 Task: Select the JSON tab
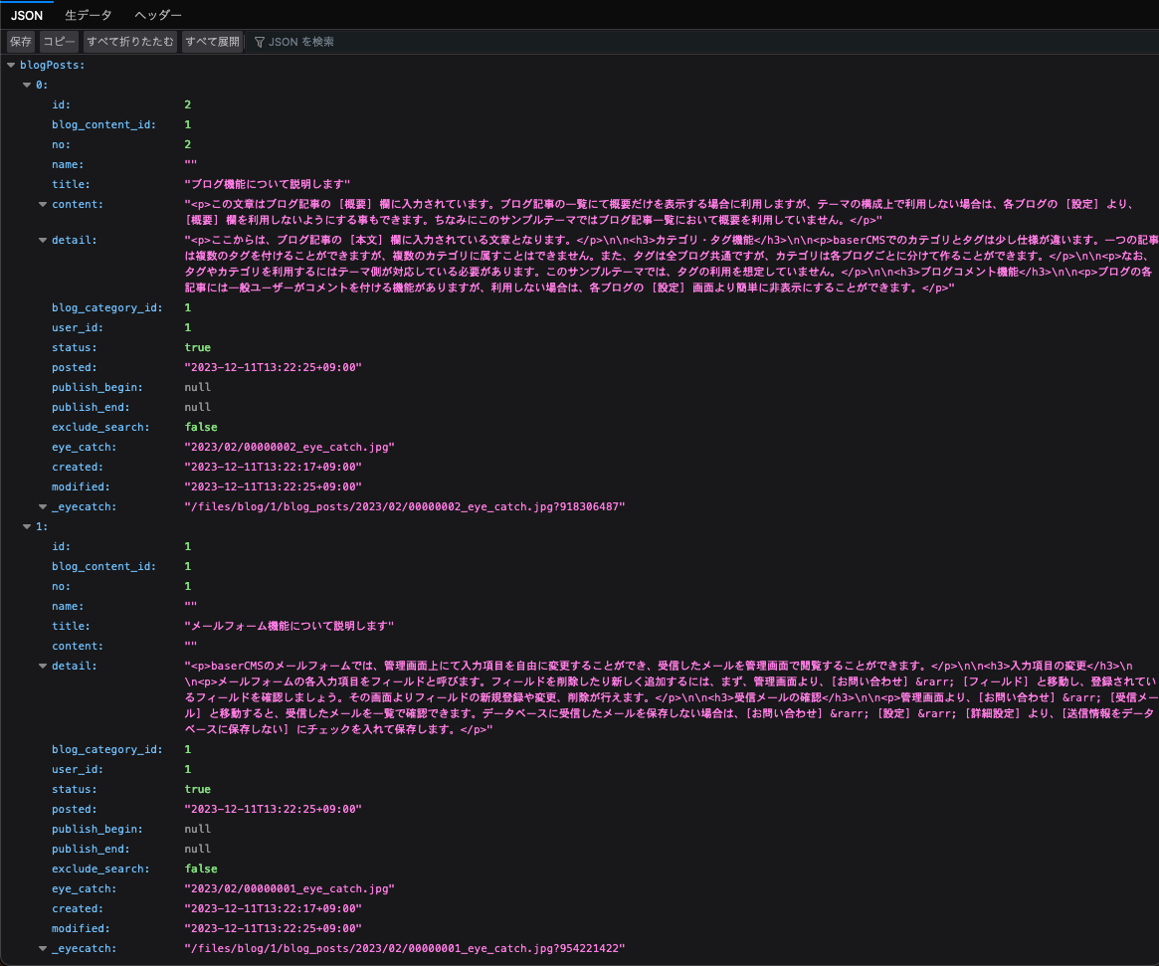[x=27, y=15]
